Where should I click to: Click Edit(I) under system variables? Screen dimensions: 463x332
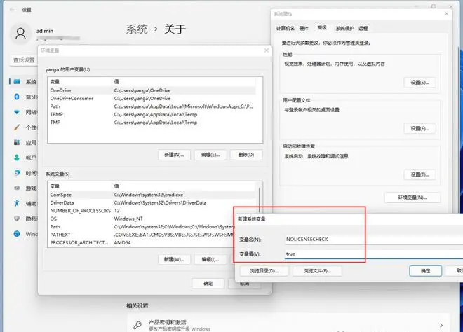pyautogui.click(x=210, y=259)
